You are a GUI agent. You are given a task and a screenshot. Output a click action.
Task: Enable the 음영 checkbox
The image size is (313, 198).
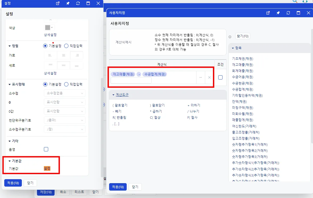[x=46, y=149]
